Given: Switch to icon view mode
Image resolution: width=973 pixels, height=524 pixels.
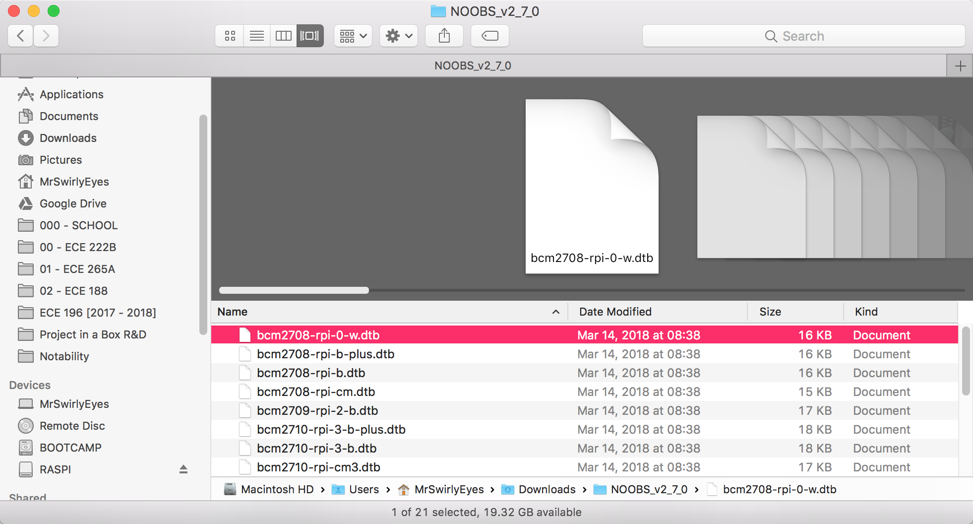Looking at the screenshot, I should click(230, 36).
